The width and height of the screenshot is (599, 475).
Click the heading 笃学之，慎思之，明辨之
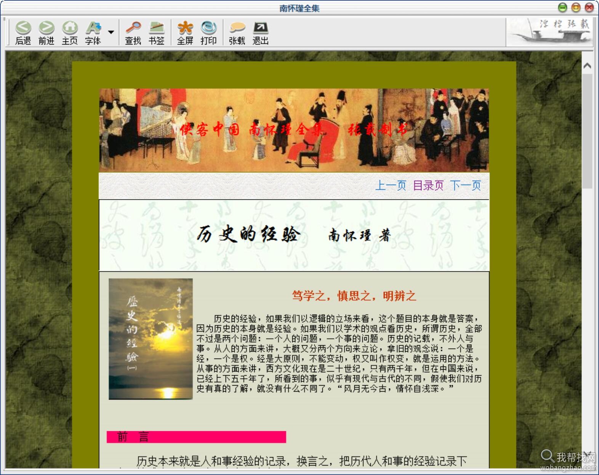[x=354, y=296]
